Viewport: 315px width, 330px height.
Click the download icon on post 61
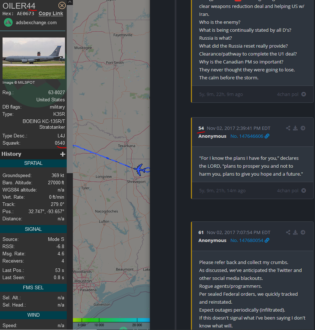[296, 232]
